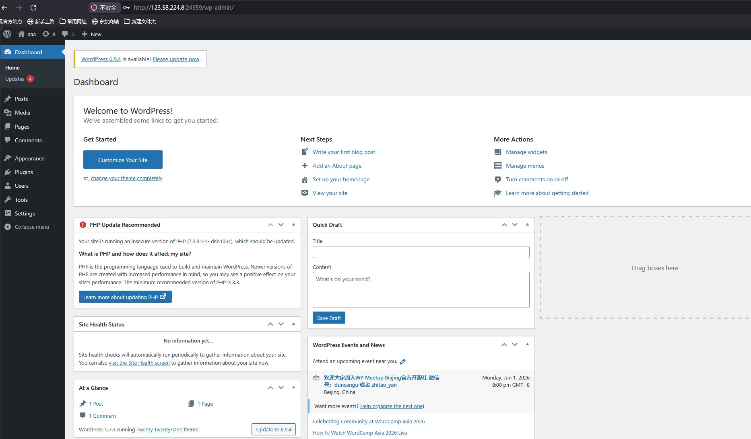Click the key icon in address bar
The image size is (751, 439).
point(126,8)
